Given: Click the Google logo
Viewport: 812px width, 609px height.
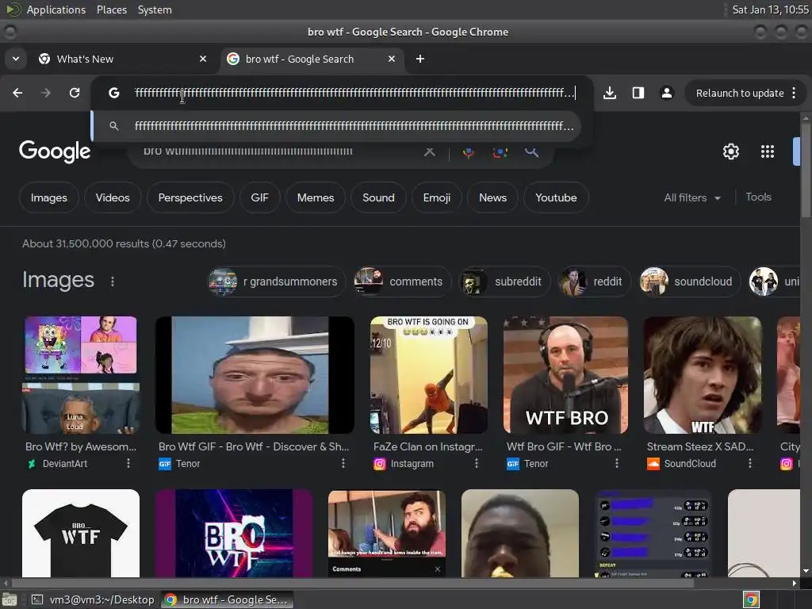Looking at the screenshot, I should (x=55, y=151).
